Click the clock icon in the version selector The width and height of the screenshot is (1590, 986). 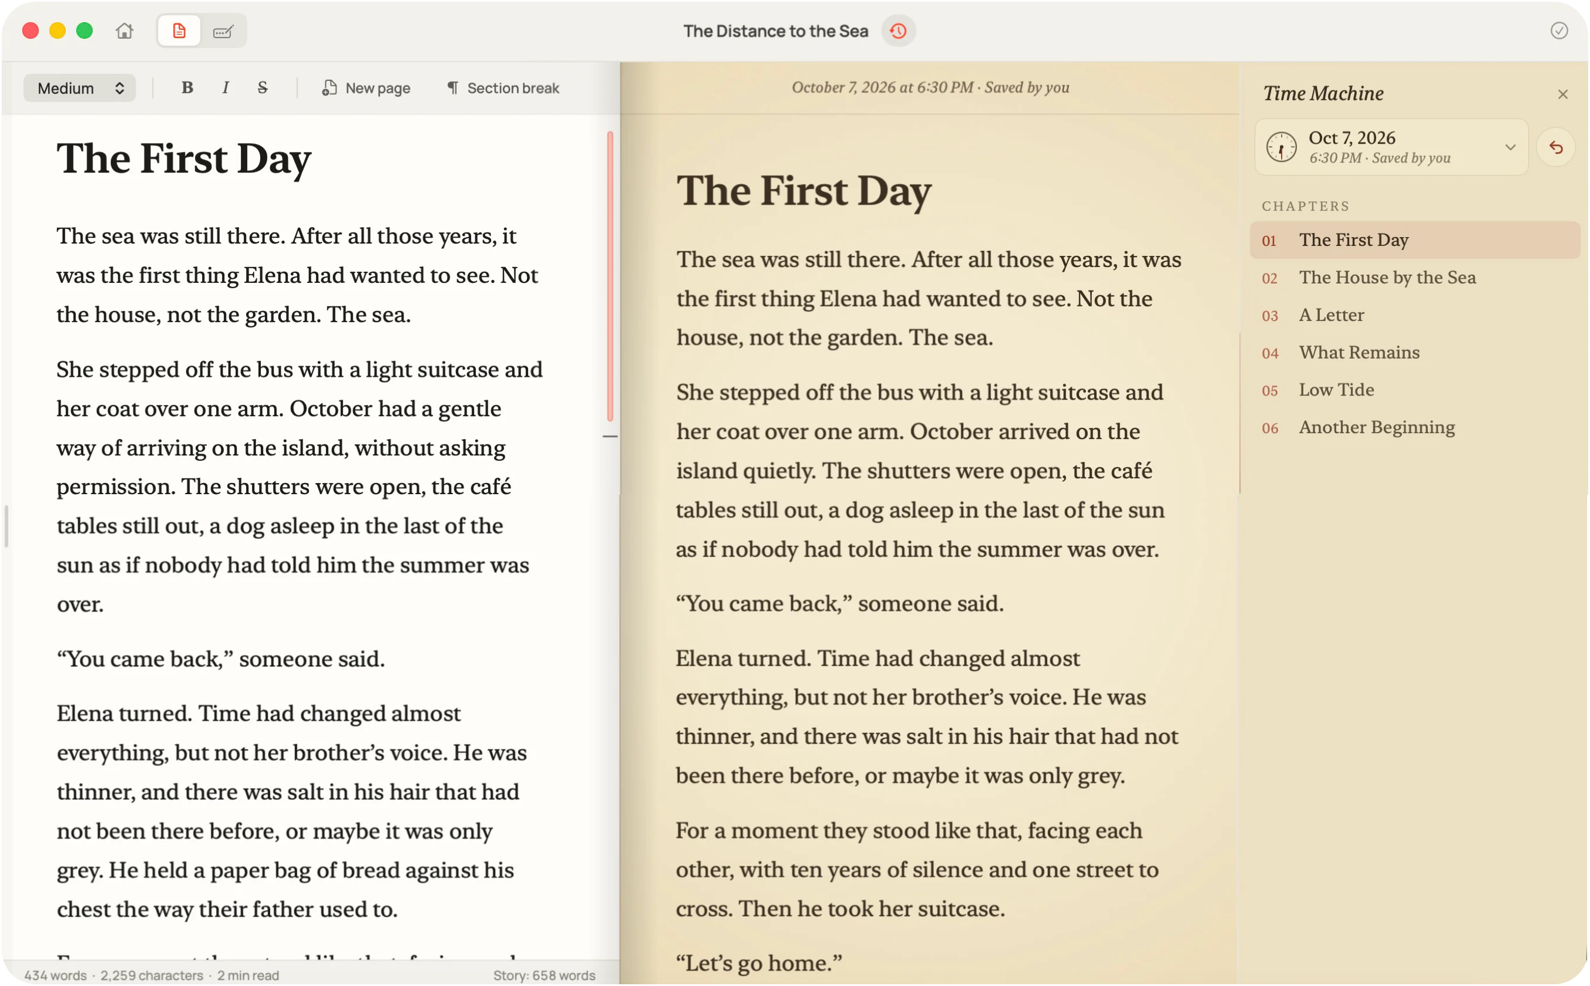1280,147
